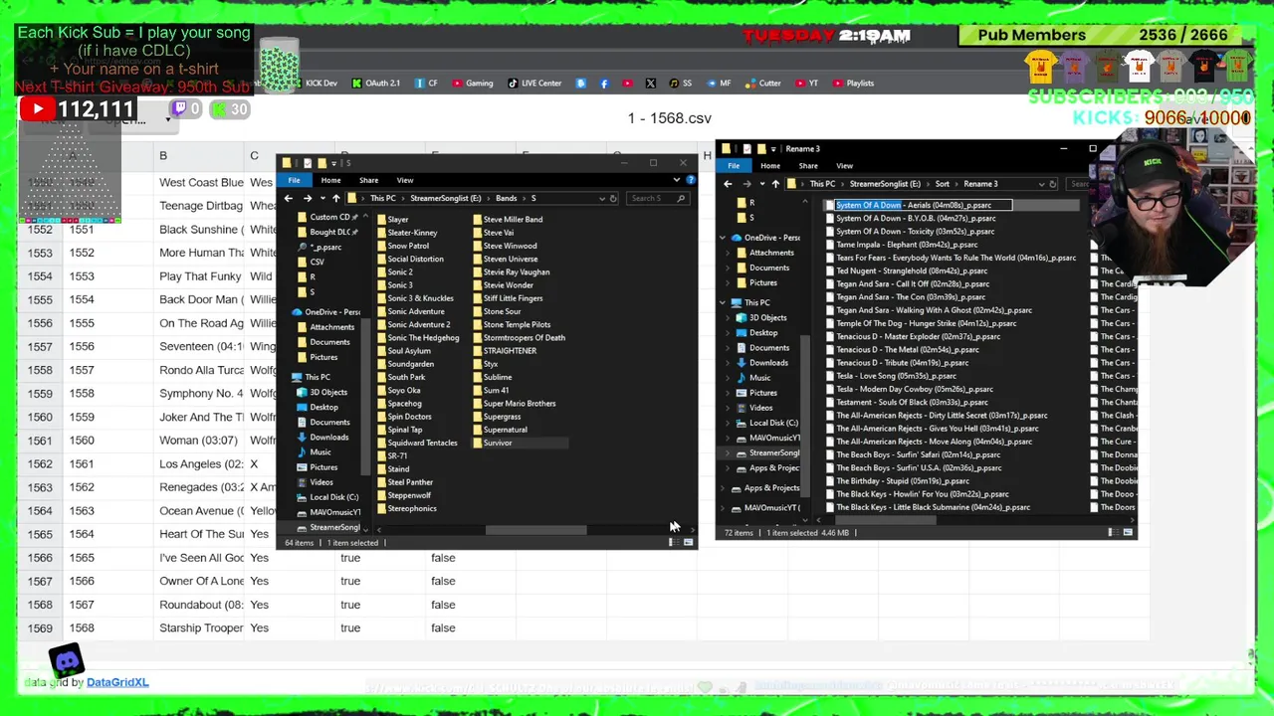Click the filename rename box for Aerials
This screenshot has width=1274, height=716.
tap(924, 205)
